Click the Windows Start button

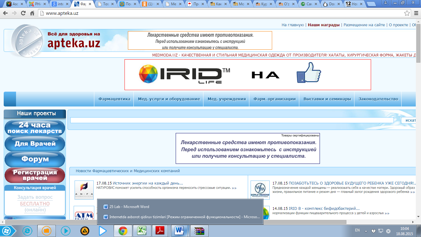point(7,231)
